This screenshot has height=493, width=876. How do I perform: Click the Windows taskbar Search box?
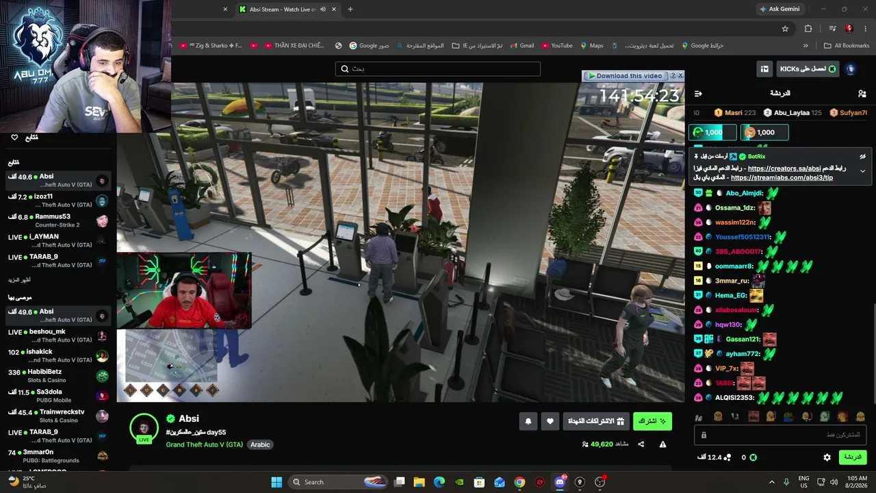pyautogui.click(x=339, y=482)
